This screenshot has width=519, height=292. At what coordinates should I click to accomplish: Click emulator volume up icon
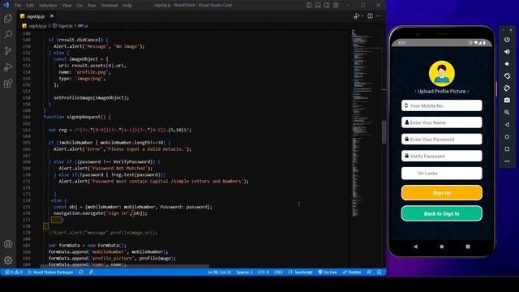coord(507,52)
